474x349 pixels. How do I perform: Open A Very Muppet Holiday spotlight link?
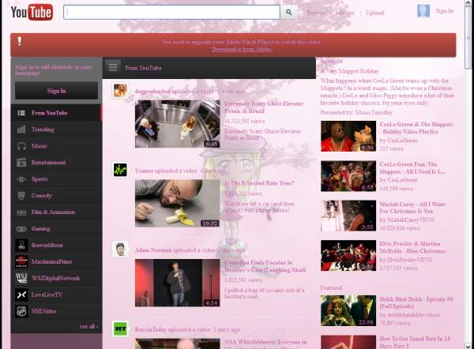point(350,71)
